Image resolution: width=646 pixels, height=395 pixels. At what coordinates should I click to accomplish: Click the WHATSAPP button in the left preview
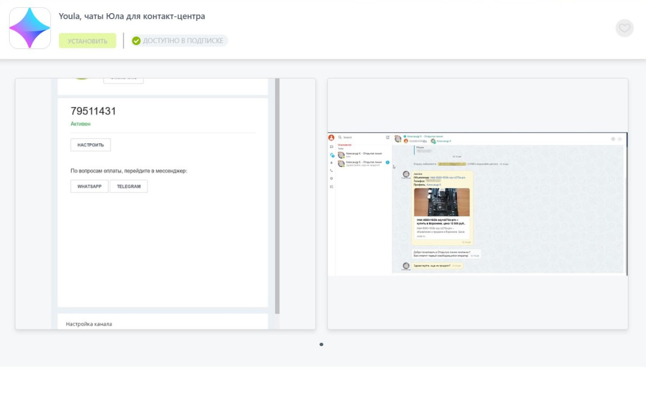point(89,186)
